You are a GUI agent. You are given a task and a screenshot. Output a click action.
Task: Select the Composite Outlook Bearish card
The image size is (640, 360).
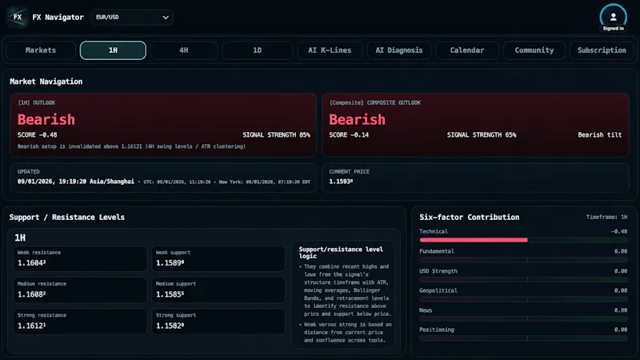coord(475,125)
